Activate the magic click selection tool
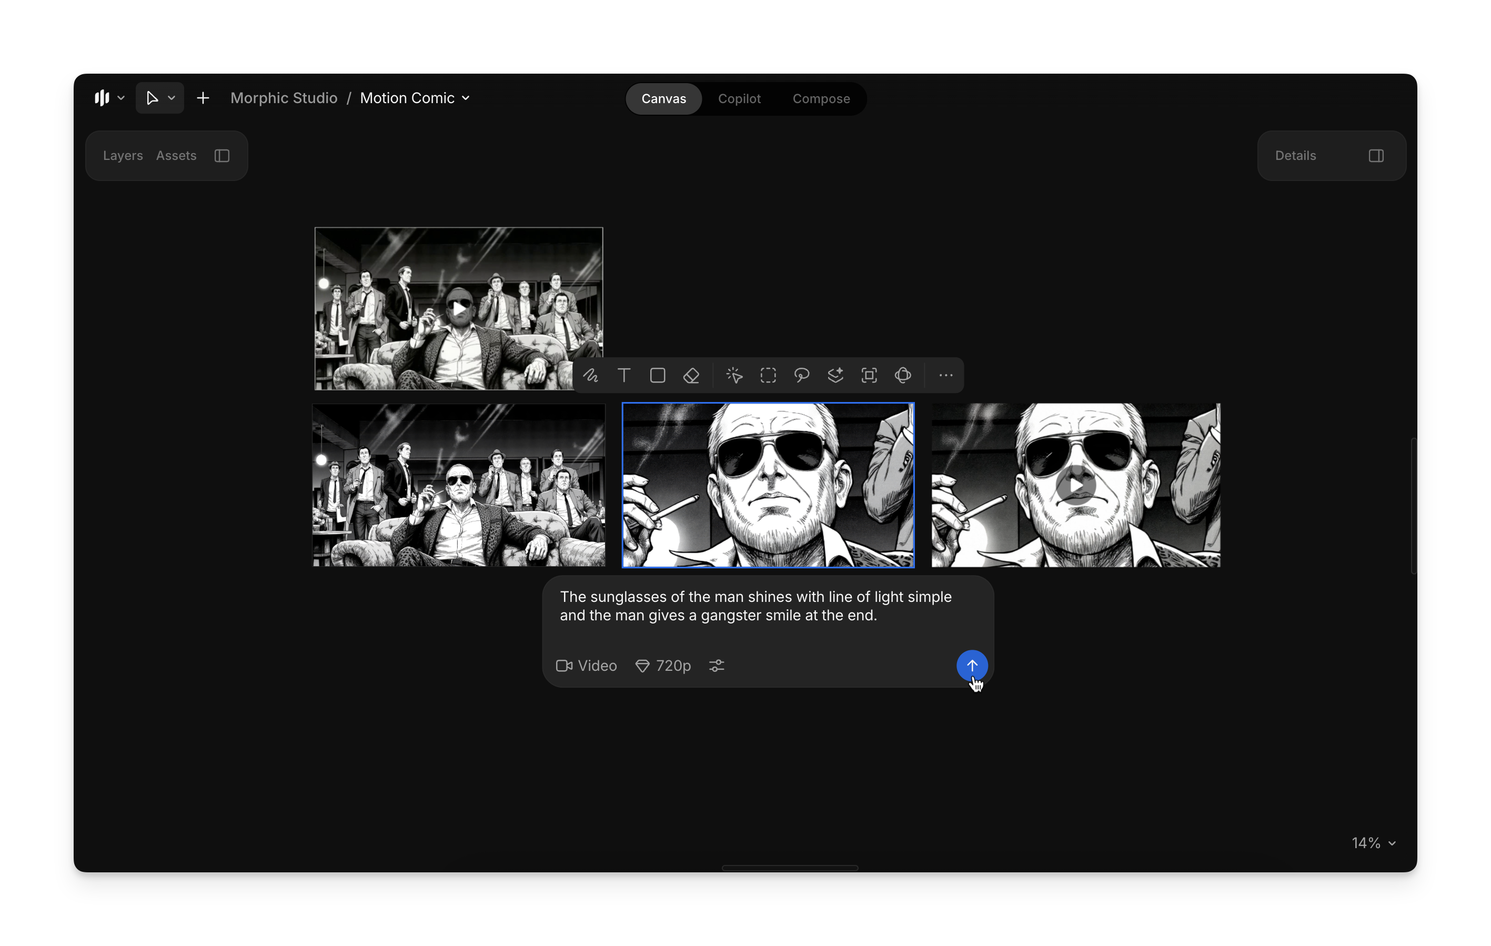The width and height of the screenshot is (1491, 946). [734, 375]
